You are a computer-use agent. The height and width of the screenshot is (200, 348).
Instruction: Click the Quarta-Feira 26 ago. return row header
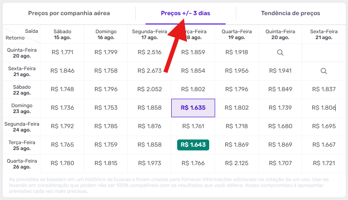click(22, 163)
